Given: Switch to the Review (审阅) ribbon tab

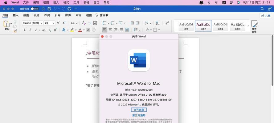Looking at the screenshot, I should 79,15.
